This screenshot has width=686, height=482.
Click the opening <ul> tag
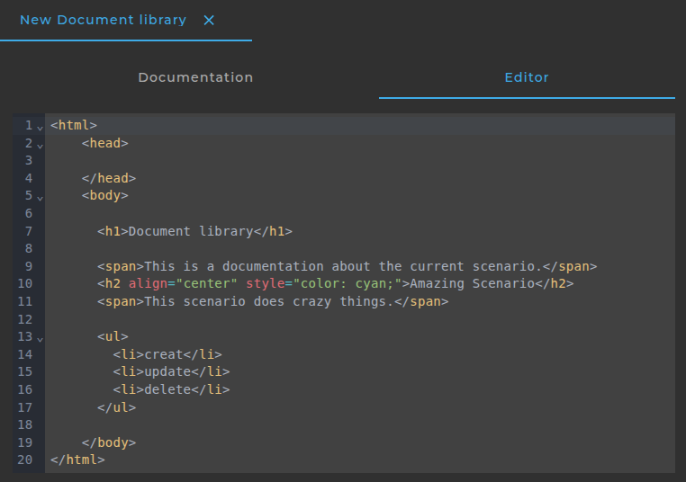click(x=113, y=336)
